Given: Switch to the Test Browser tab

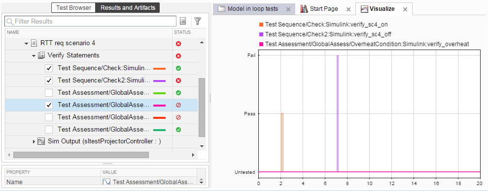Looking at the screenshot, I should pos(74,8).
